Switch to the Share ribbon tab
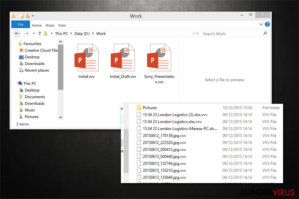299x199 pixels. 50,25
